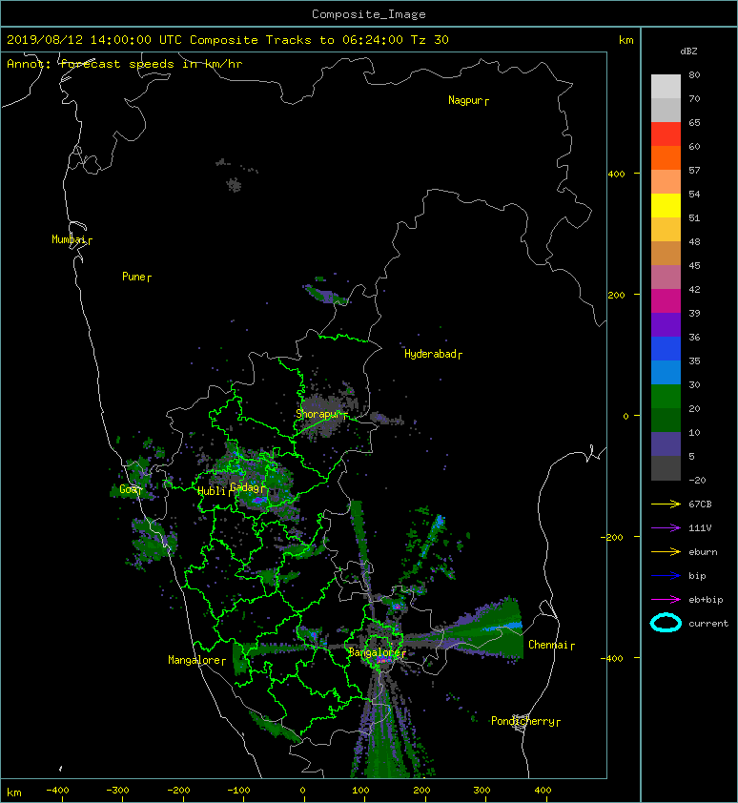The height and width of the screenshot is (803, 738).
Task: Click the eburn arrow legend icon
Action: coord(666,551)
